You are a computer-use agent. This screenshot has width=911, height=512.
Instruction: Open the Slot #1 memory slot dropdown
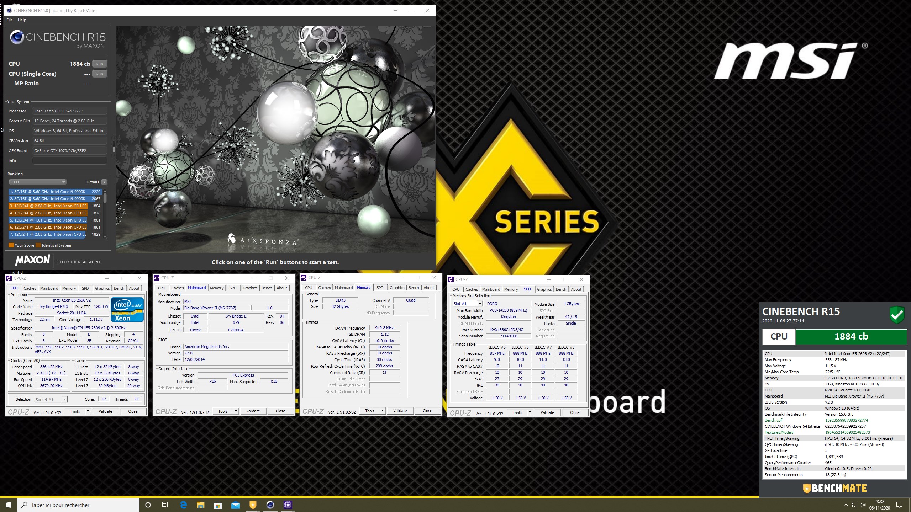pyautogui.click(x=468, y=304)
